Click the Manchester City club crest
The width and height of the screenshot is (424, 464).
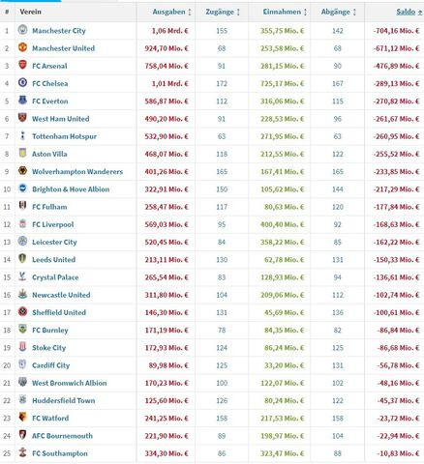22,30
